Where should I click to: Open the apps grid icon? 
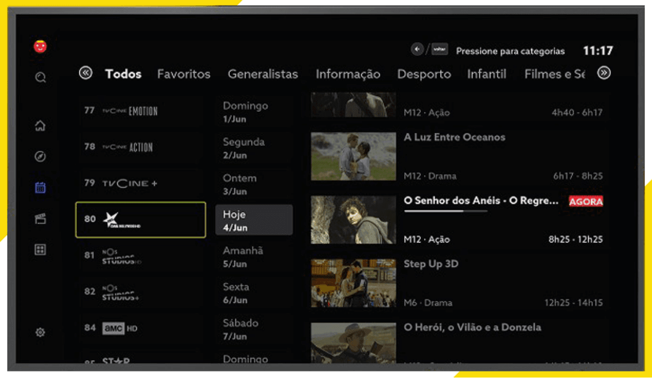click(40, 249)
